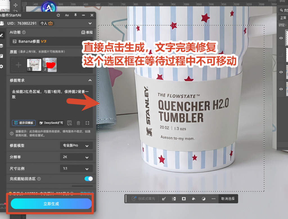Click the StartAI panel horizontal scrollbar
288x219 pixels.
coord(82,186)
